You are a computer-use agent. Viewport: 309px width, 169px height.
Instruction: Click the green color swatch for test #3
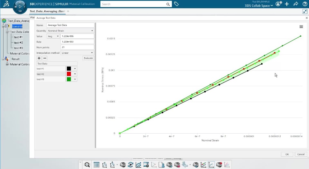pos(69,79)
